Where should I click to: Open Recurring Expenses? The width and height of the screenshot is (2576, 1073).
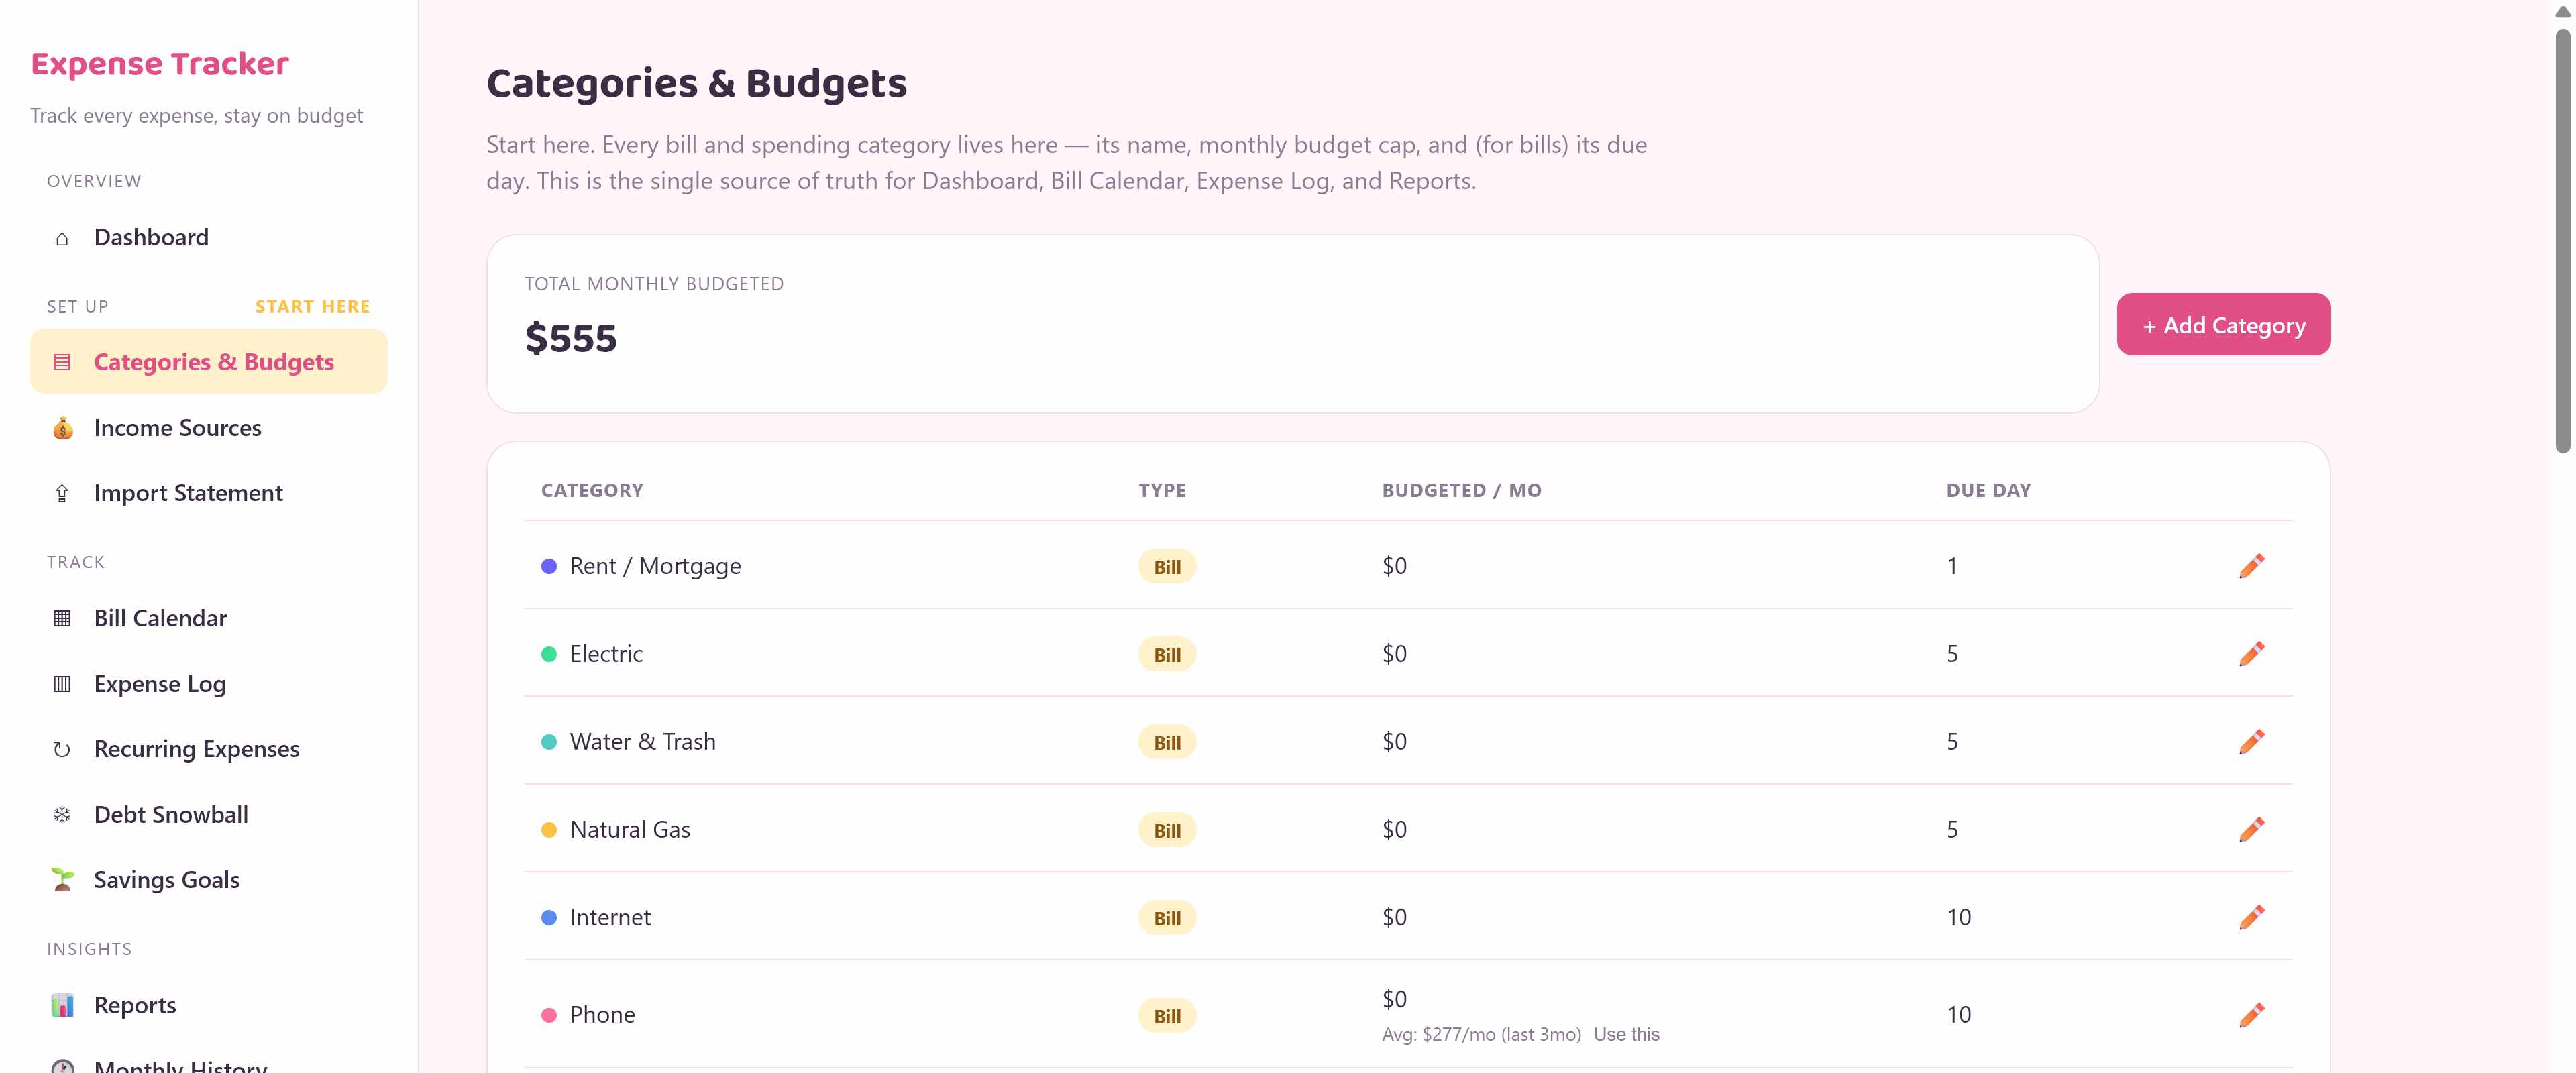pyautogui.click(x=209, y=749)
